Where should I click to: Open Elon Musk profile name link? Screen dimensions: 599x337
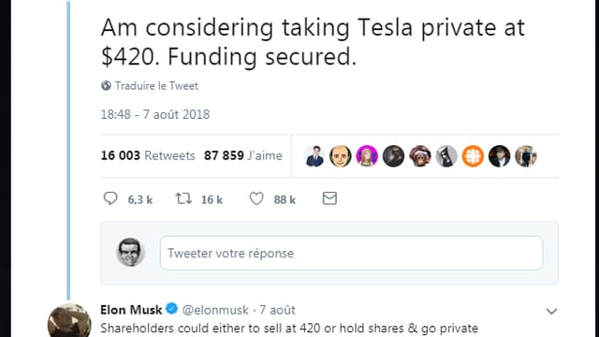(131, 310)
